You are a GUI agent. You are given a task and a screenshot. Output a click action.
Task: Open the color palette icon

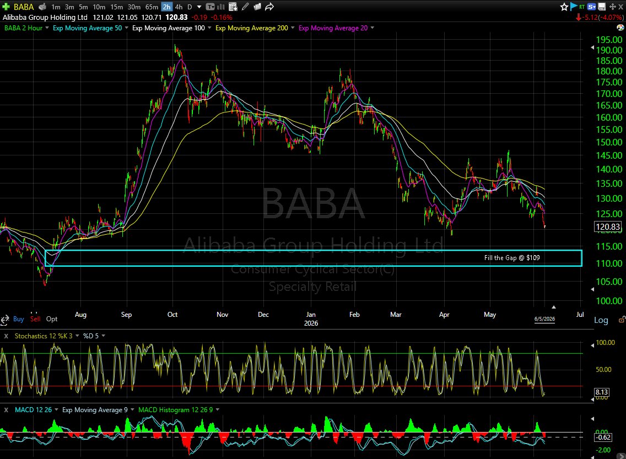coord(620,28)
